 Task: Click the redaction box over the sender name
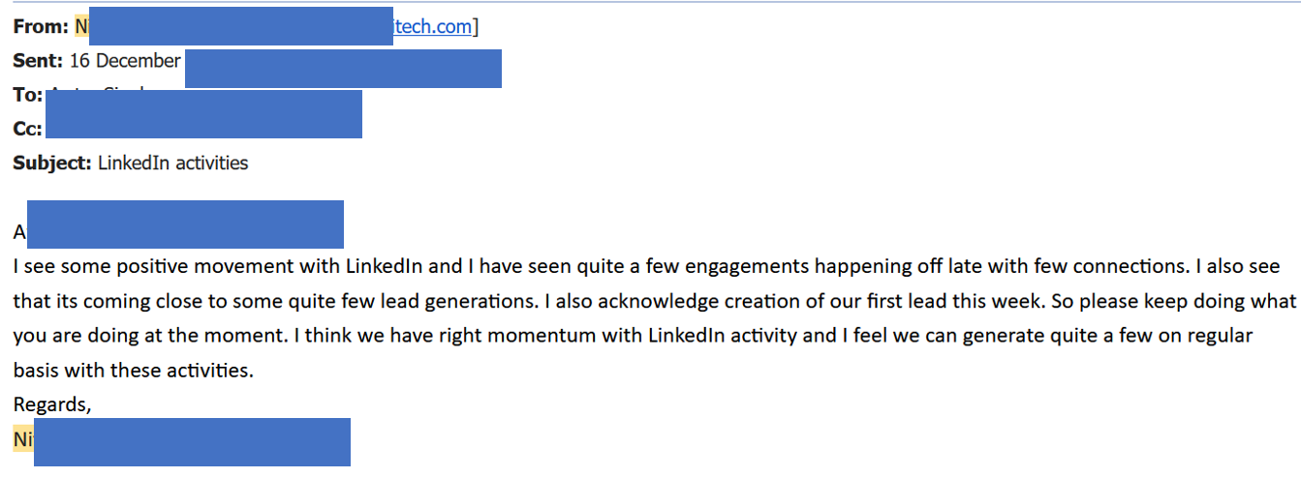(239, 27)
